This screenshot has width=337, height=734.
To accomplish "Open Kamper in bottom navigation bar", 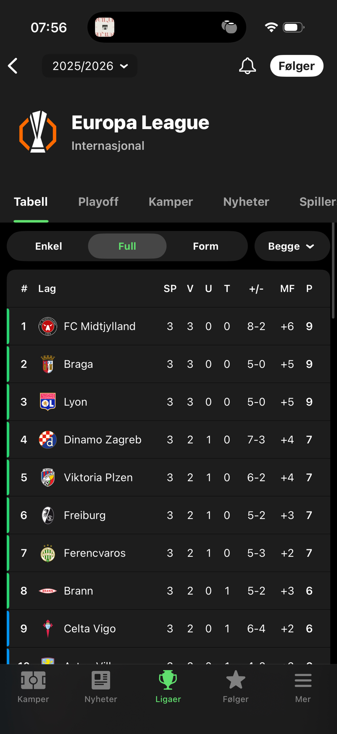I will tap(33, 687).
